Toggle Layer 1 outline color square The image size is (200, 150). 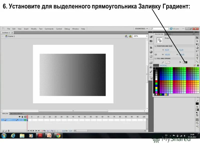(x=25, y=120)
